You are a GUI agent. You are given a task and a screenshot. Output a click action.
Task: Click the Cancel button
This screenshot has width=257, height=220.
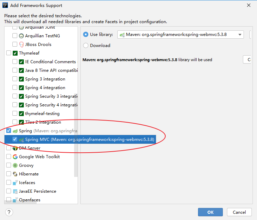tap(239, 212)
